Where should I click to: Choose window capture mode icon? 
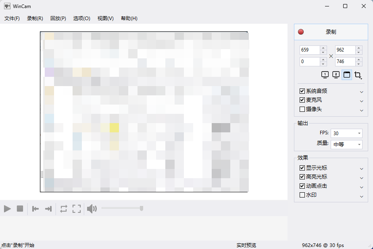tap(347, 75)
